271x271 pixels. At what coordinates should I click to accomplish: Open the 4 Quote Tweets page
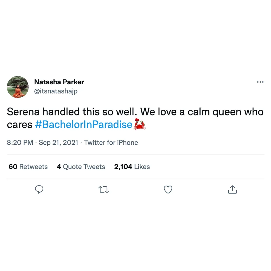[x=81, y=167]
